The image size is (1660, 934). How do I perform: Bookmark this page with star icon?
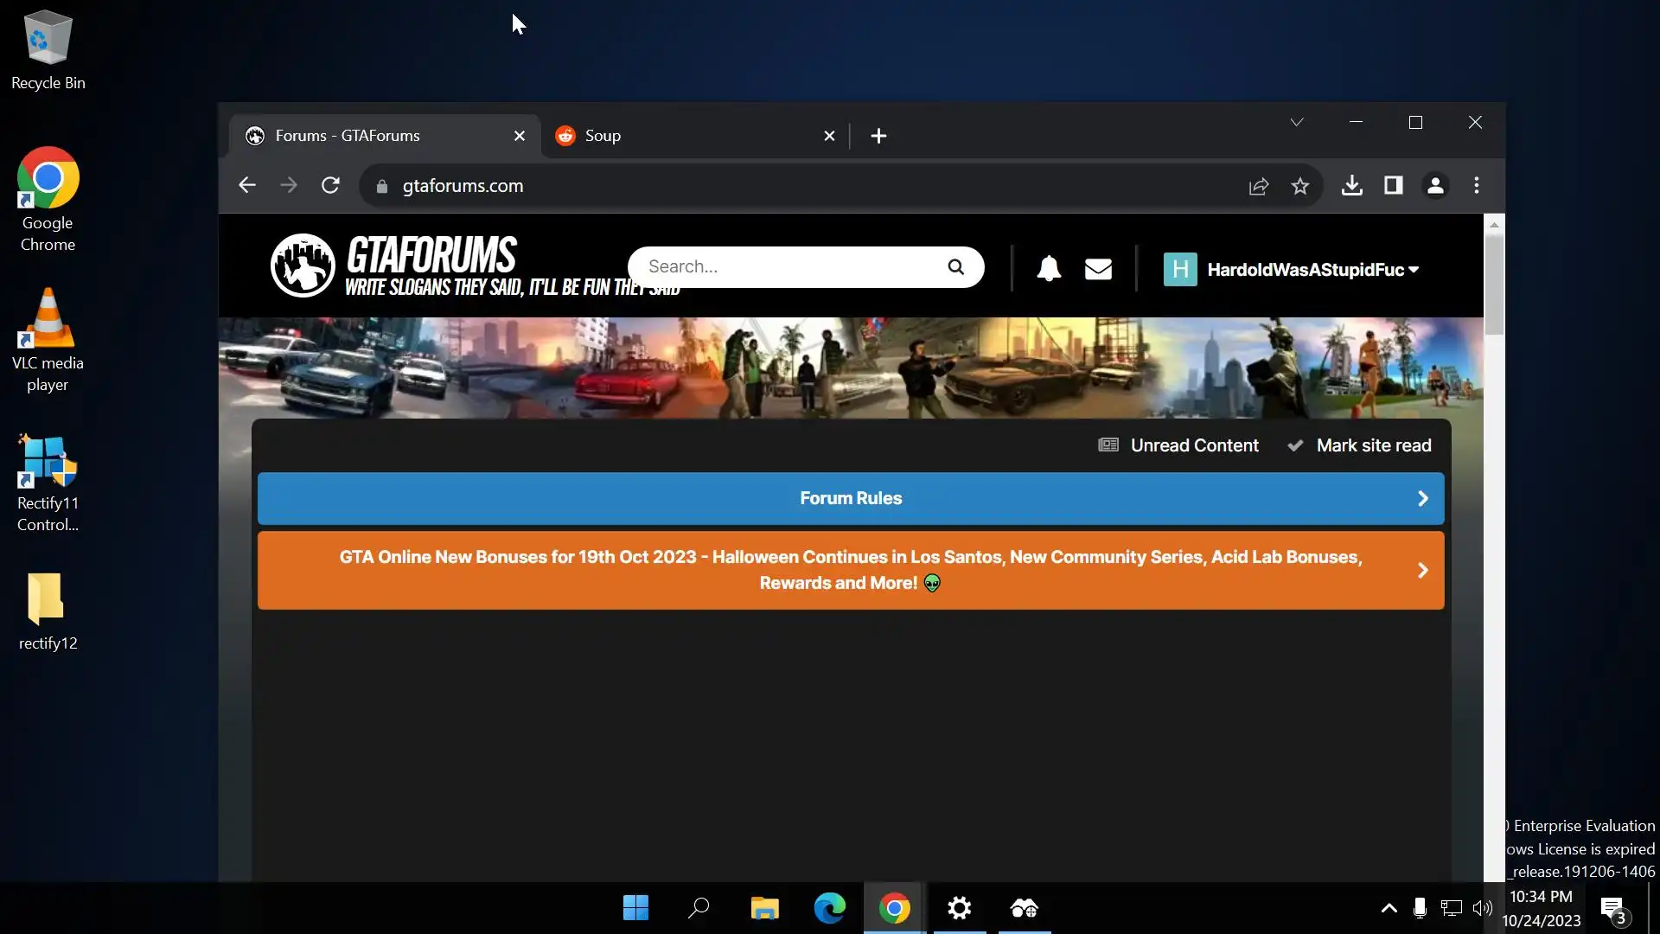1299,186
